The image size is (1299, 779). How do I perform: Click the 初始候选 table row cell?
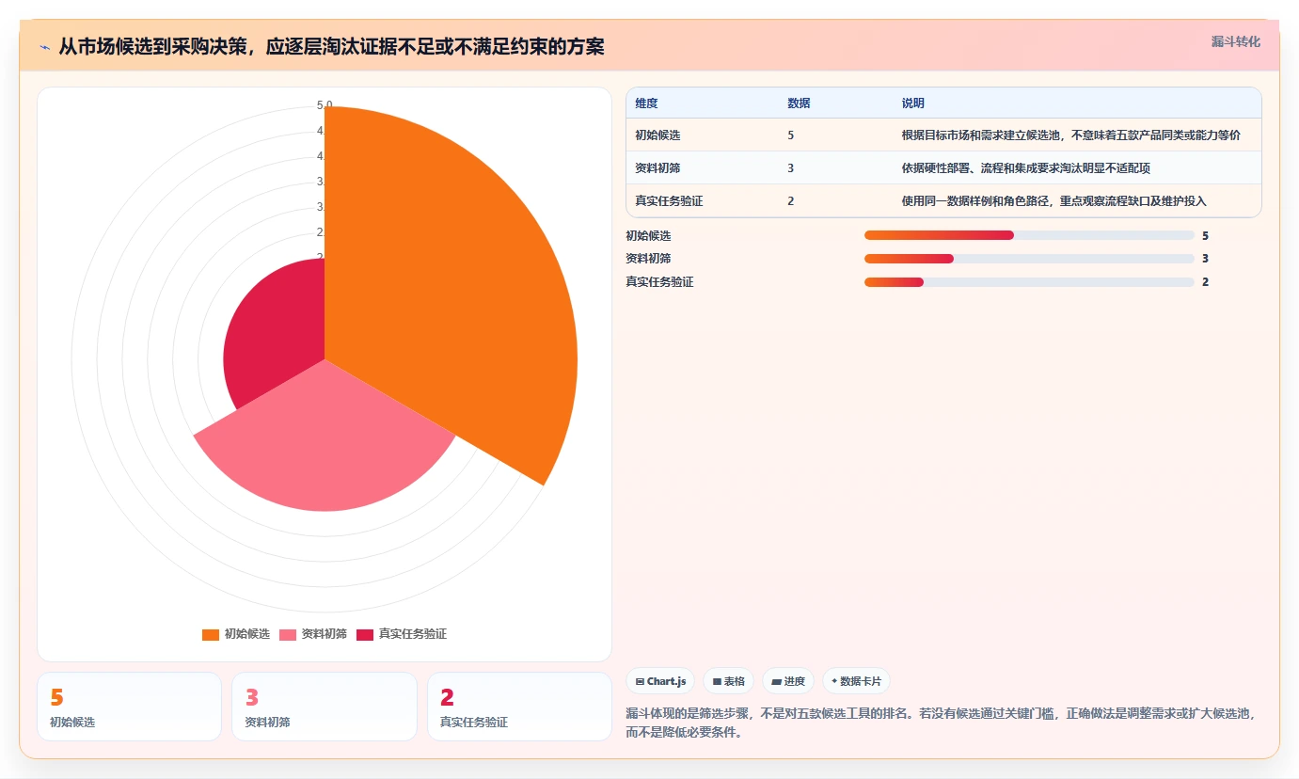(x=657, y=135)
